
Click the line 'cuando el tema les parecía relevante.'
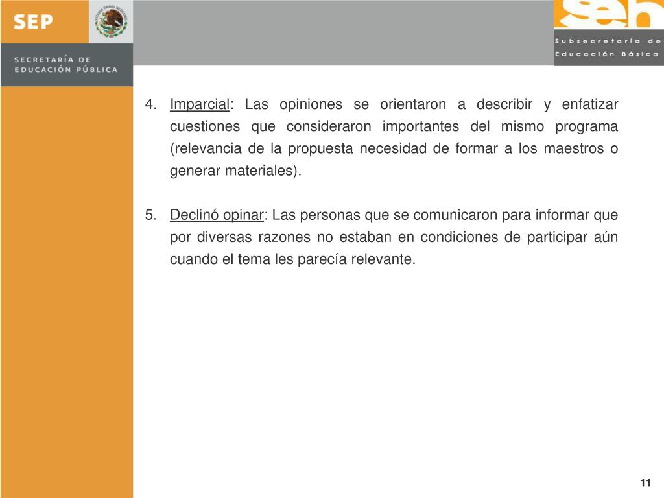pyautogui.click(x=292, y=259)
